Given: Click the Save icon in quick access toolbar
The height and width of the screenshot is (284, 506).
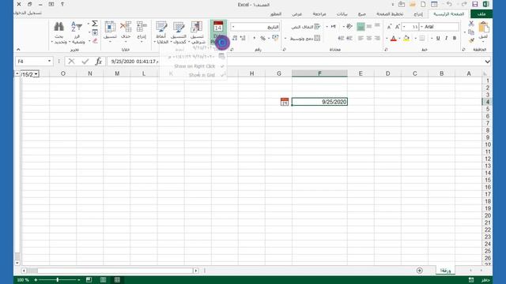Looking at the screenshot, I should click(x=474, y=4).
